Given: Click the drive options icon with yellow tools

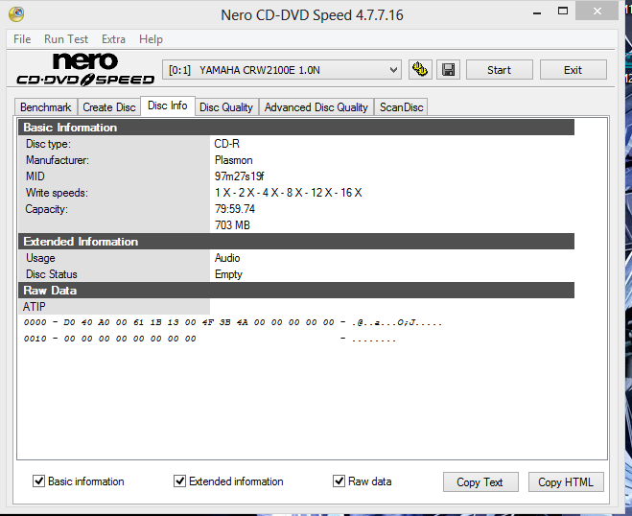Looking at the screenshot, I should 420,70.
